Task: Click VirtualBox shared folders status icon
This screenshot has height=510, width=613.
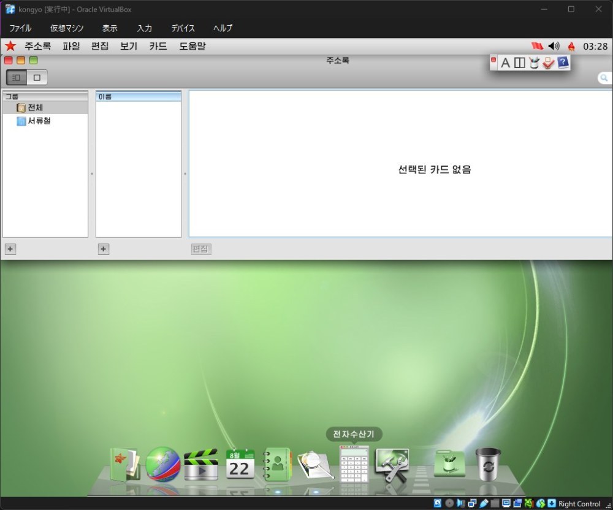Action: tap(495, 503)
